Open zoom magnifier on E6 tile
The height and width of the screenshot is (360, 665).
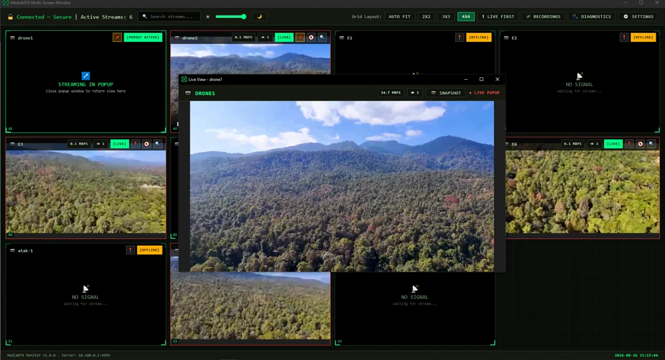click(x=651, y=144)
